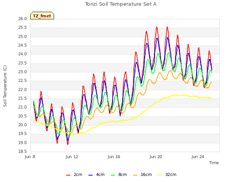
Task: Select the 16cm legend label
Action: (146, 174)
